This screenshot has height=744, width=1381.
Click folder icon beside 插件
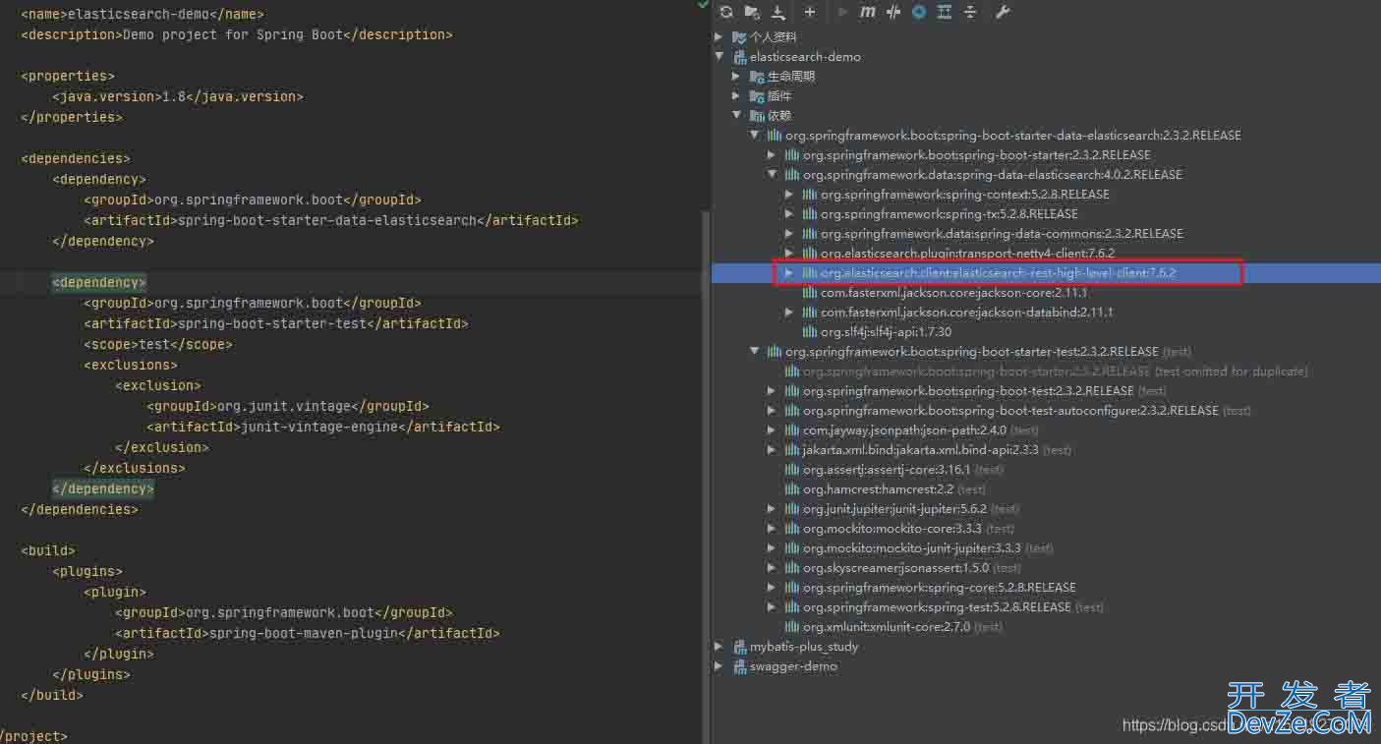[x=757, y=95]
